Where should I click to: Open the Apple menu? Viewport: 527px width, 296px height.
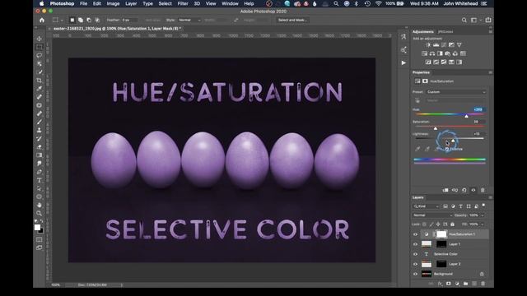coord(42,3)
